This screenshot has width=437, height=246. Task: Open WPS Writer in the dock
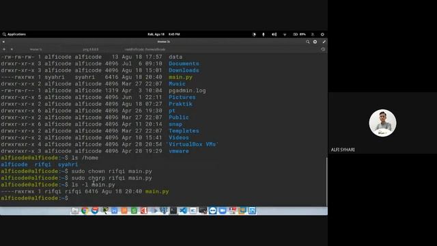pos(114,210)
